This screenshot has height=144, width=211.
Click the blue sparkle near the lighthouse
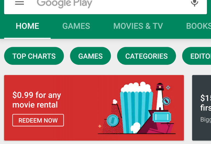(x=168, y=87)
